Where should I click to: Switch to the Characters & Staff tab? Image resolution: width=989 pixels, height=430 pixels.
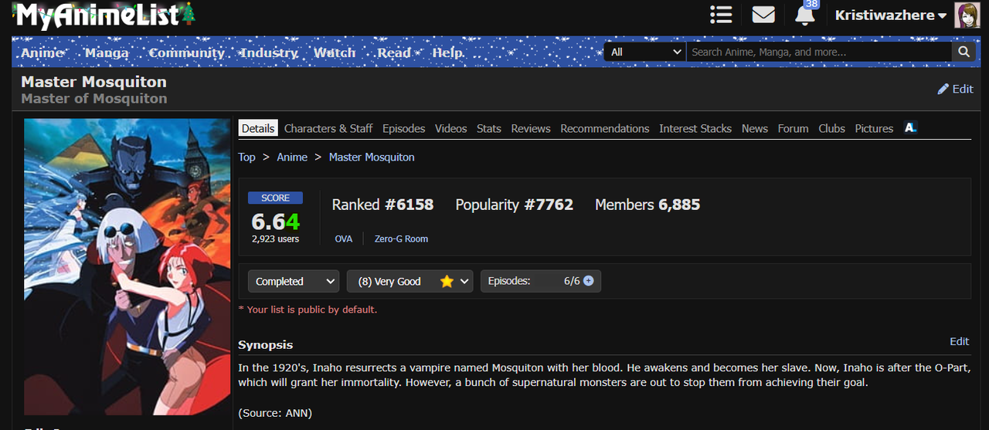click(328, 128)
